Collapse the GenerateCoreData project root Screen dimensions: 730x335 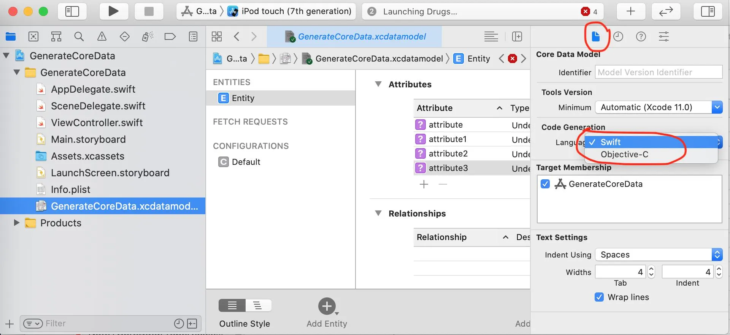(6, 55)
